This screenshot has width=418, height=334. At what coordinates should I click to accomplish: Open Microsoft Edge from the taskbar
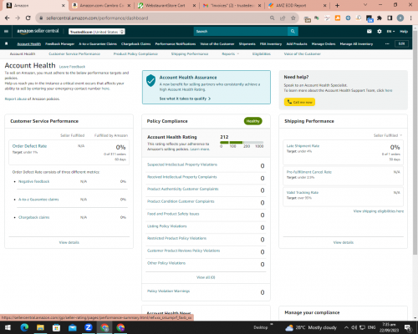tap(24, 327)
